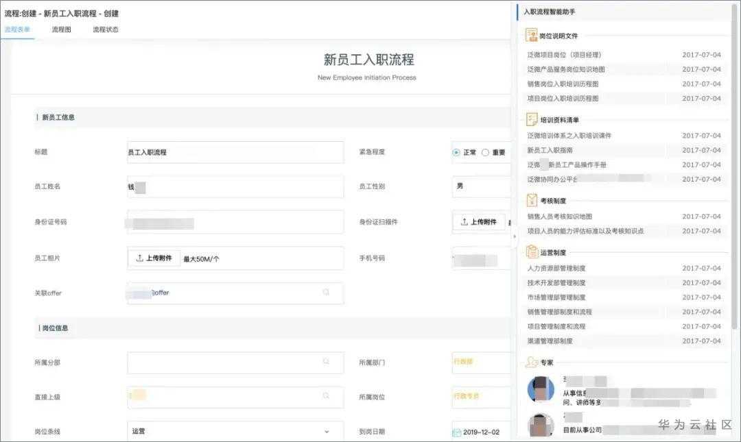Click first expert avatar photo

(x=541, y=390)
